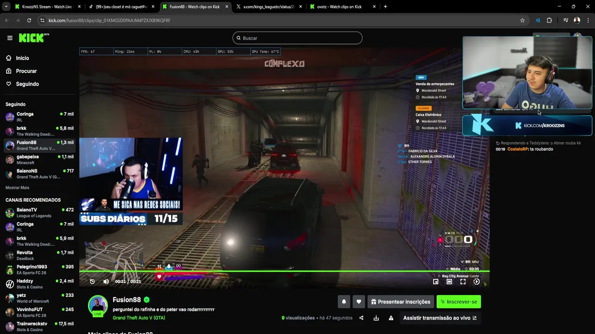Open yetz World of Warcraft channel
595x334 pixels.
pyautogui.click(x=39, y=298)
